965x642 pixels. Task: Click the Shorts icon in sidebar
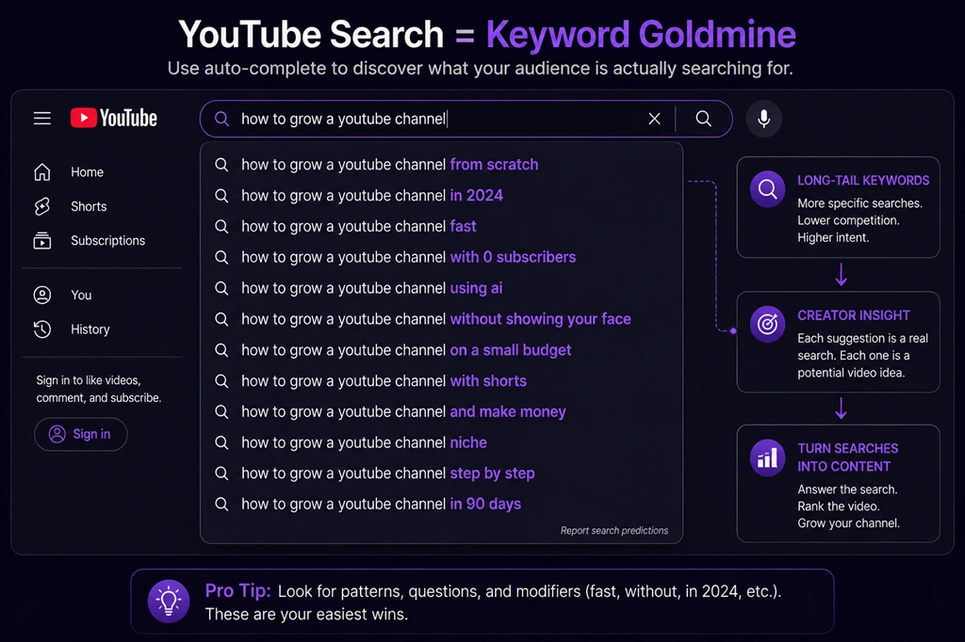(x=41, y=206)
